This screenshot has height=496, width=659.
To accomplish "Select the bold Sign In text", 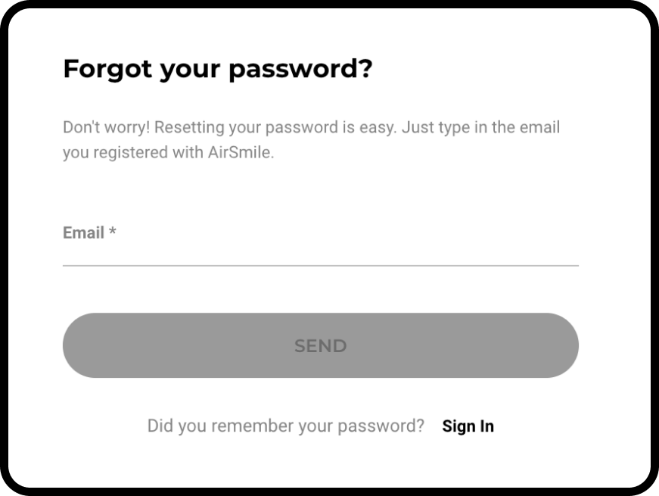I will click(x=468, y=426).
